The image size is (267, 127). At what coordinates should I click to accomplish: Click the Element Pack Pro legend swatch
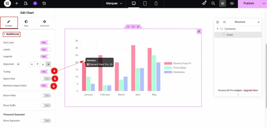pos(168,63)
